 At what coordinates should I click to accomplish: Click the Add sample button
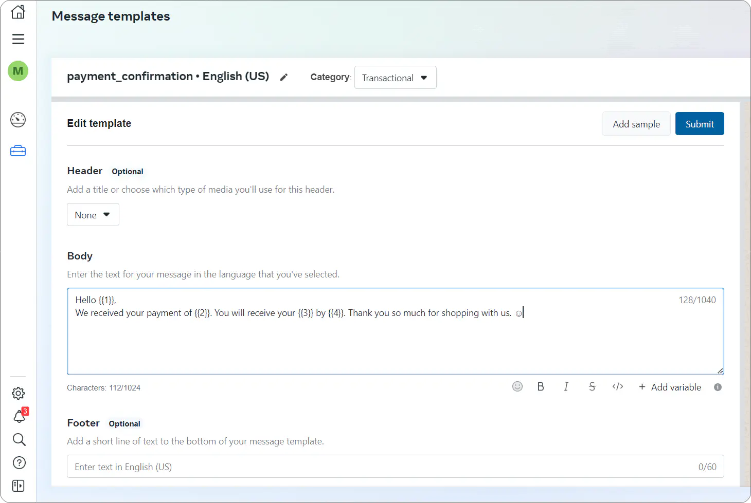[x=636, y=124]
